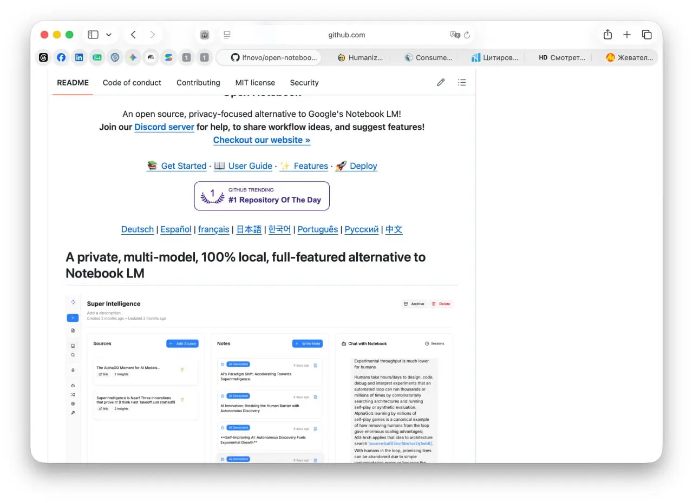Open the Checkout our website link
The image size is (693, 503).
coord(261,140)
